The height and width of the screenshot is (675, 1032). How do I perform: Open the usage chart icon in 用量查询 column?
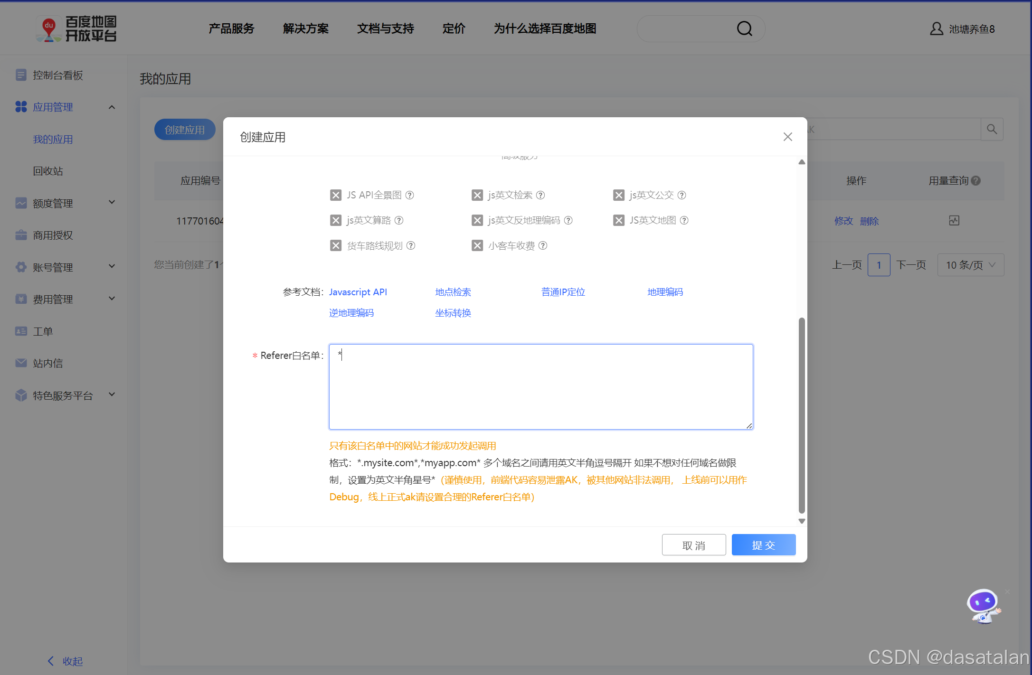coord(954,220)
